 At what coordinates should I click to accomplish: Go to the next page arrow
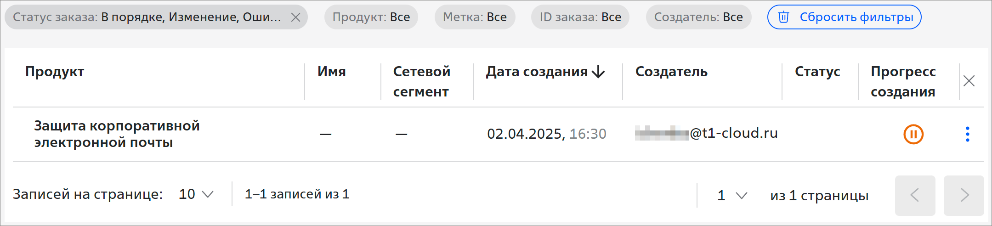(964, 195)
